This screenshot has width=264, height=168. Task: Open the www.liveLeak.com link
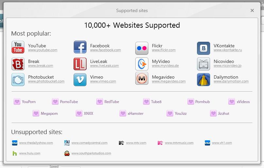pyautogui.click(x=104, y=66)
